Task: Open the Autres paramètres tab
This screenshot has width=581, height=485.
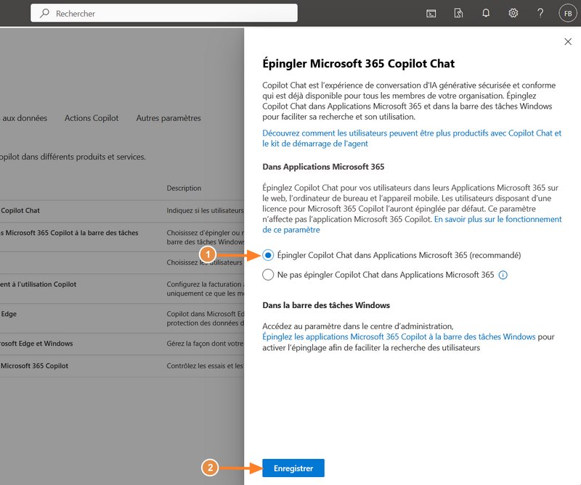Action: [168, 118]
